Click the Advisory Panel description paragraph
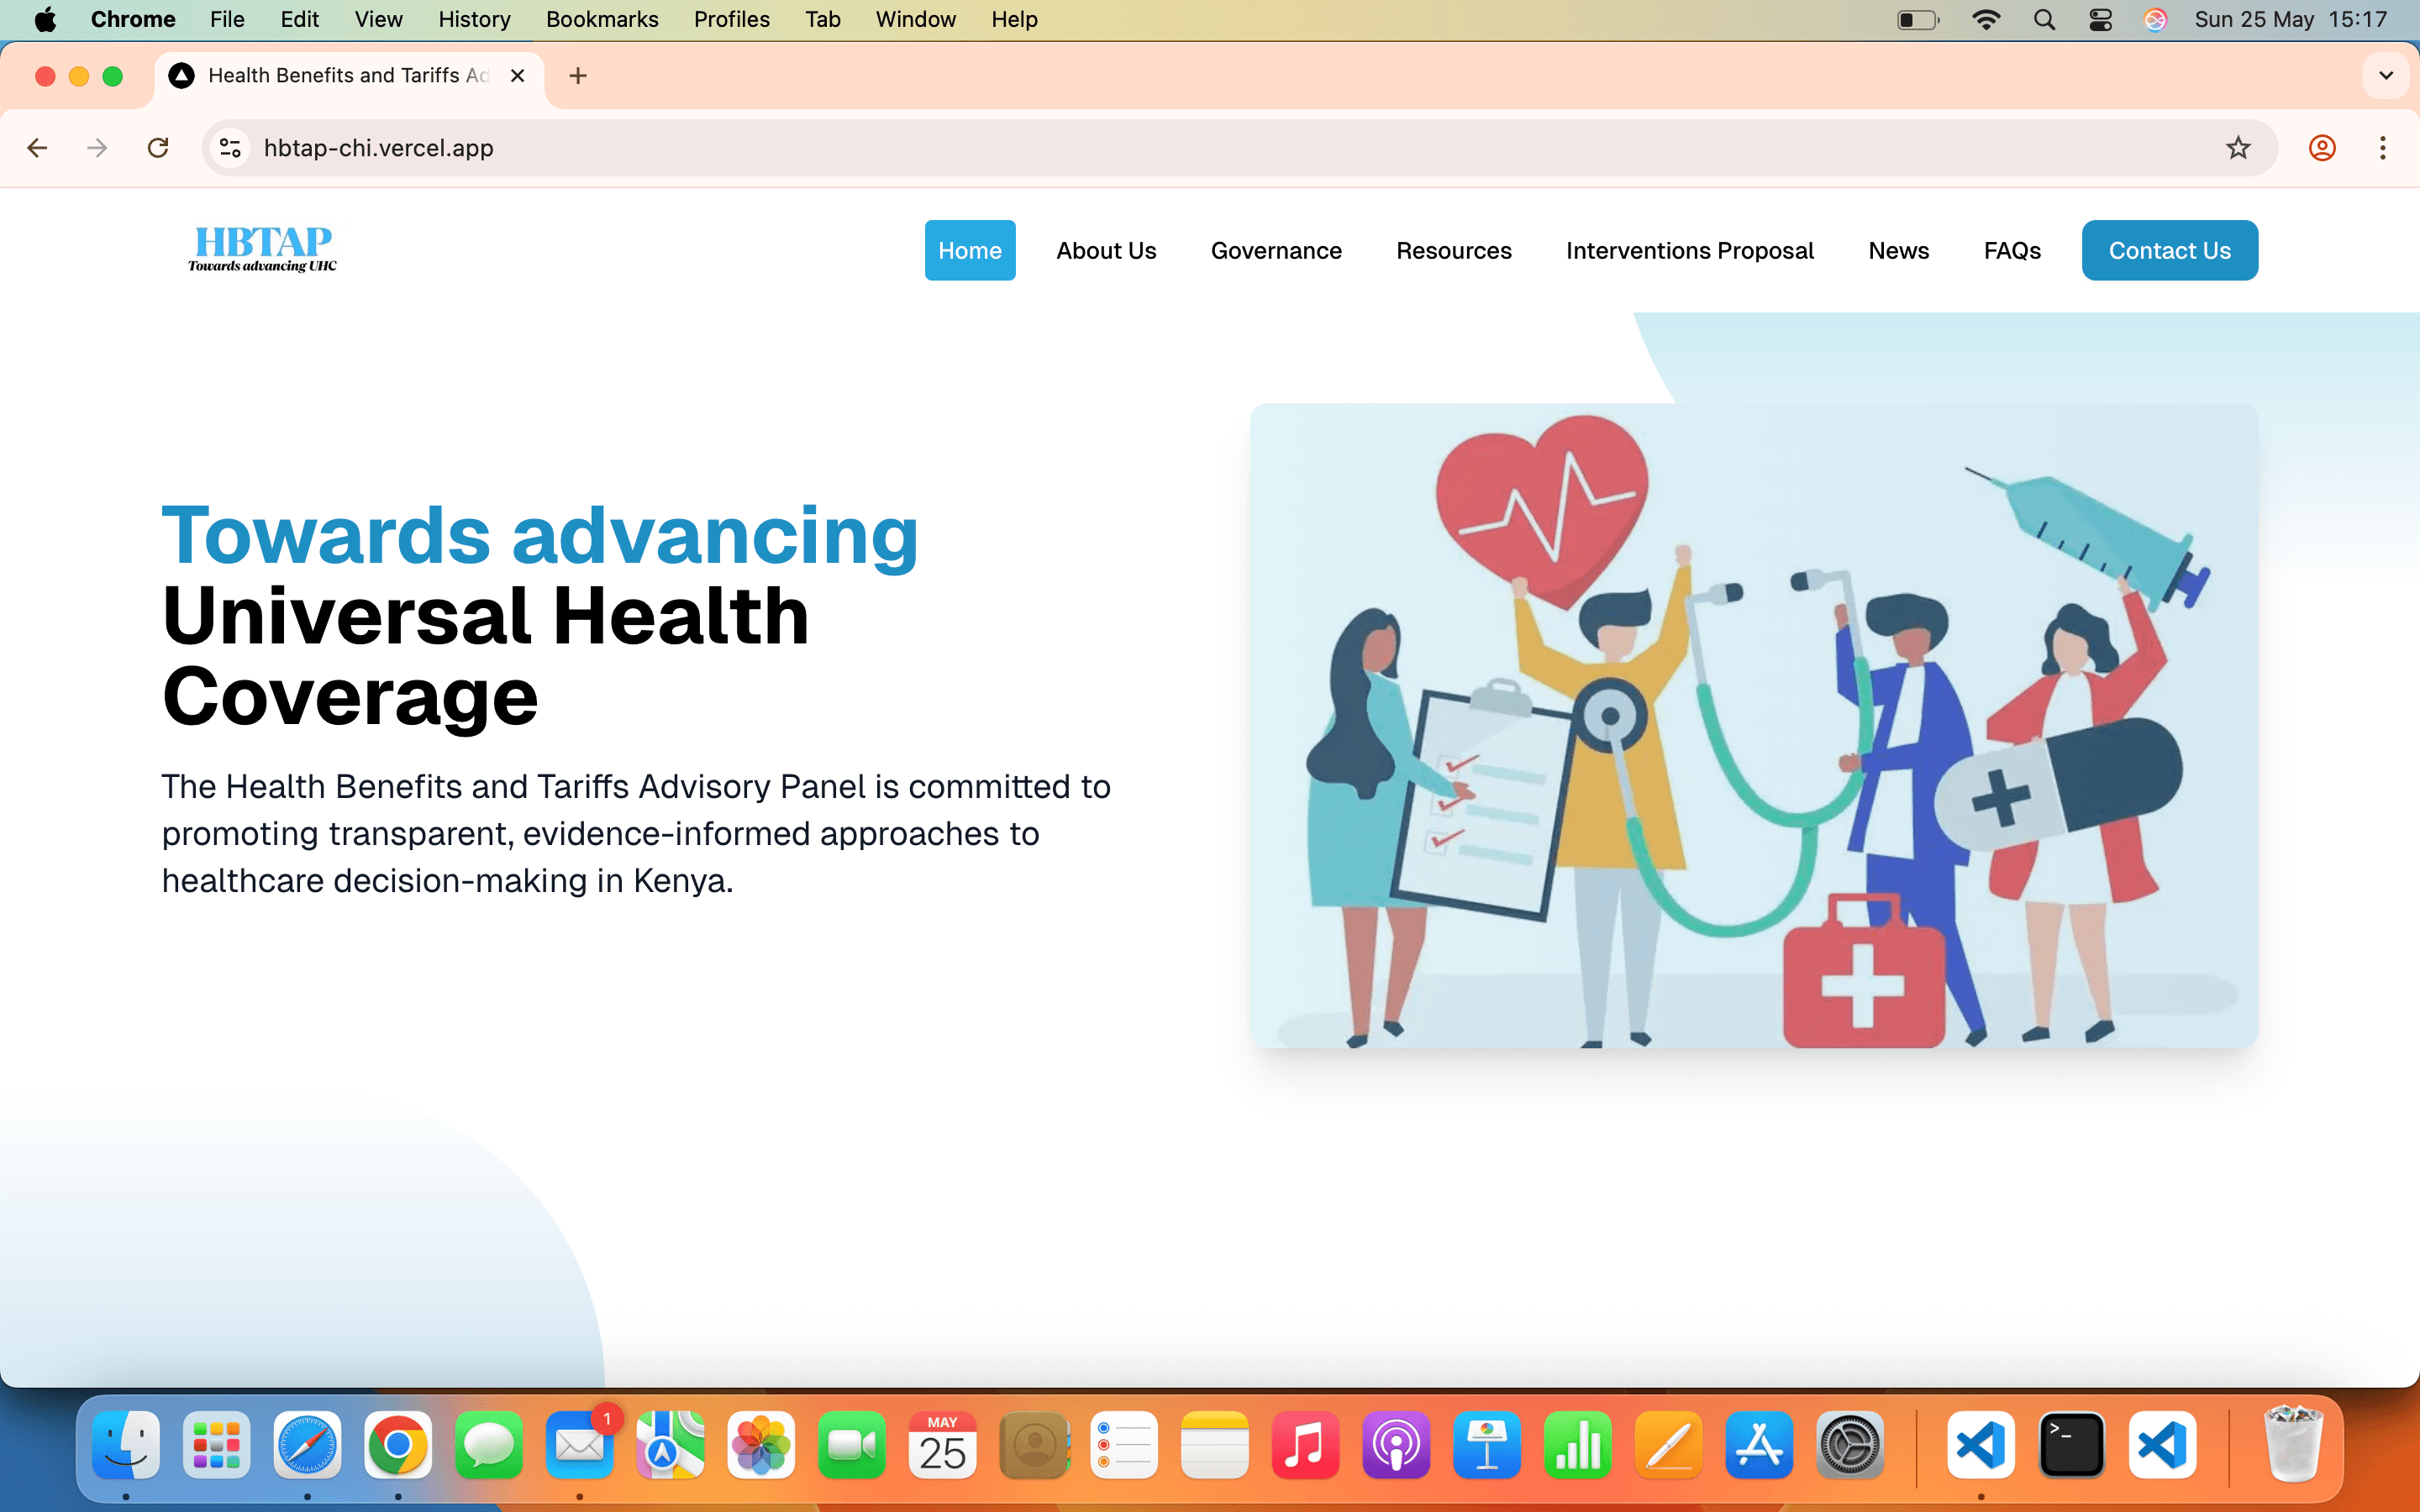The width and height of the screenshot is (2420, 1512). pyautogui.click(x=636, y=833)
